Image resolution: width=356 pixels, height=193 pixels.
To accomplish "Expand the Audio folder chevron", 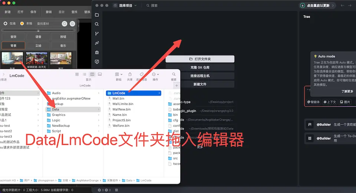I will 99,93.
